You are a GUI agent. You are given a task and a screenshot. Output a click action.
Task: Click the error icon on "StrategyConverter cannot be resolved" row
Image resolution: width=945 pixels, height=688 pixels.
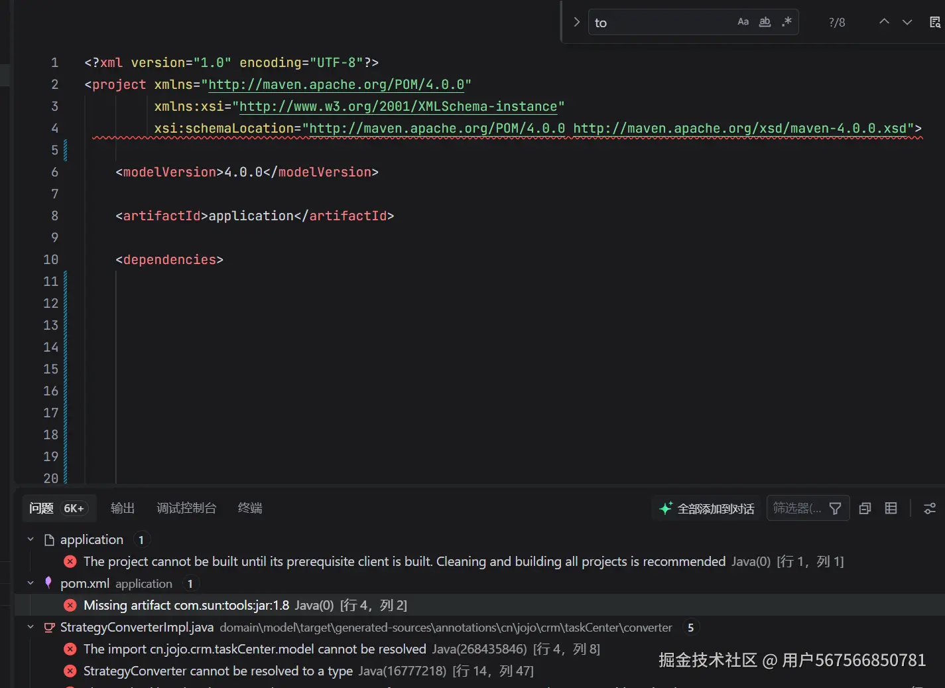70,671
